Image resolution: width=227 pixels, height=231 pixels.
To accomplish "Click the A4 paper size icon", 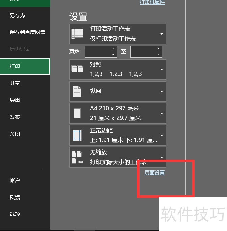I will 77,113.
